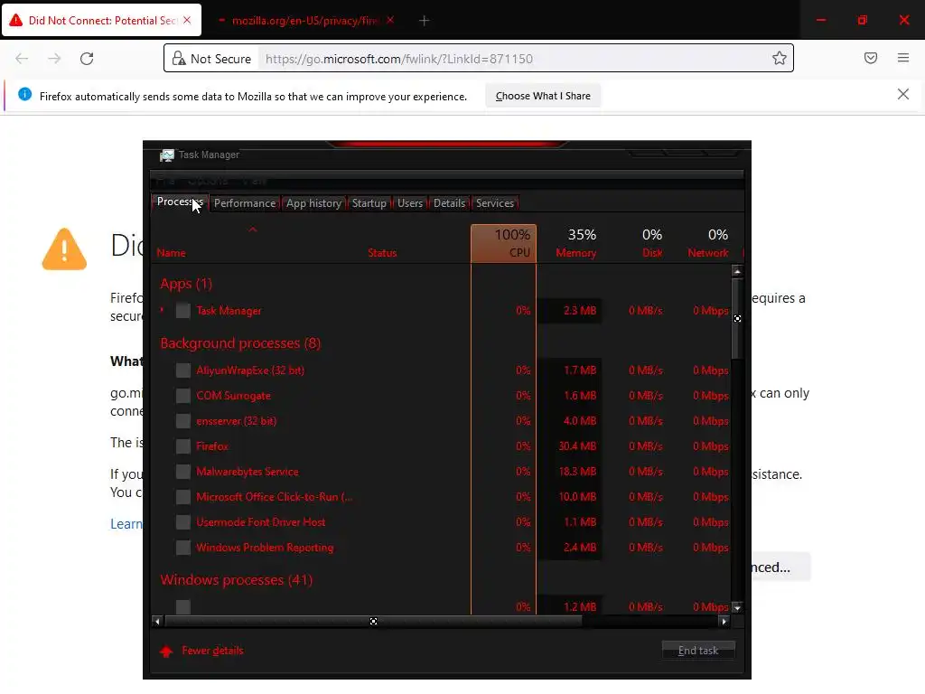The width and height of the screenshot is (925, 694).
Task: Switch to the Performance tab
Action: tap(244, 203)
